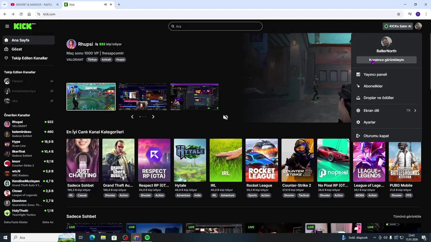Open the Hytale category card

coord(190,160)
